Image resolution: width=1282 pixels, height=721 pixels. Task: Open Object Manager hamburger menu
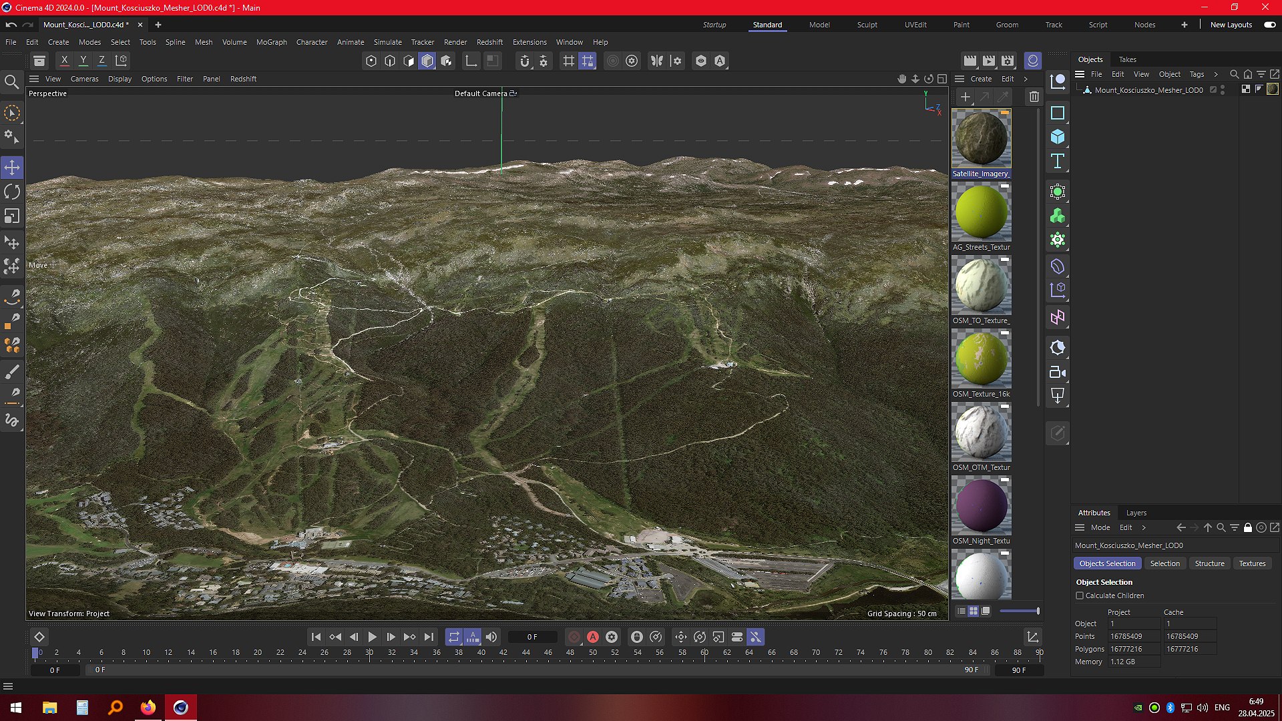coord(1080,74)
